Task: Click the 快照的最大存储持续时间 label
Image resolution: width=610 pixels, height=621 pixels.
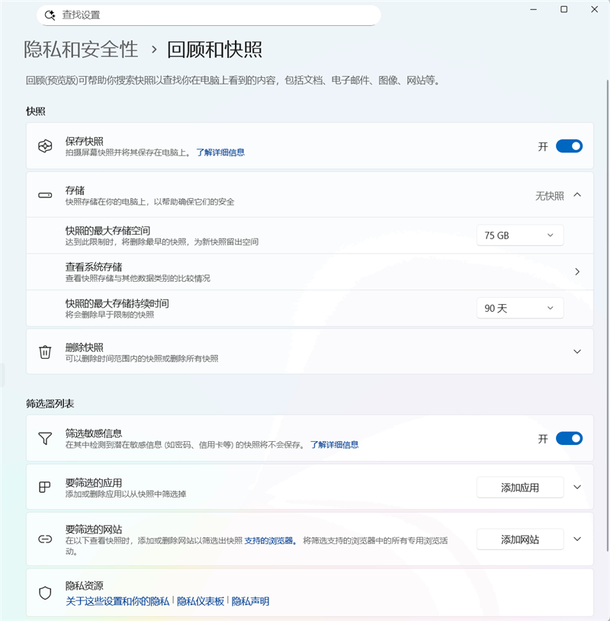Action: [117, 303]
